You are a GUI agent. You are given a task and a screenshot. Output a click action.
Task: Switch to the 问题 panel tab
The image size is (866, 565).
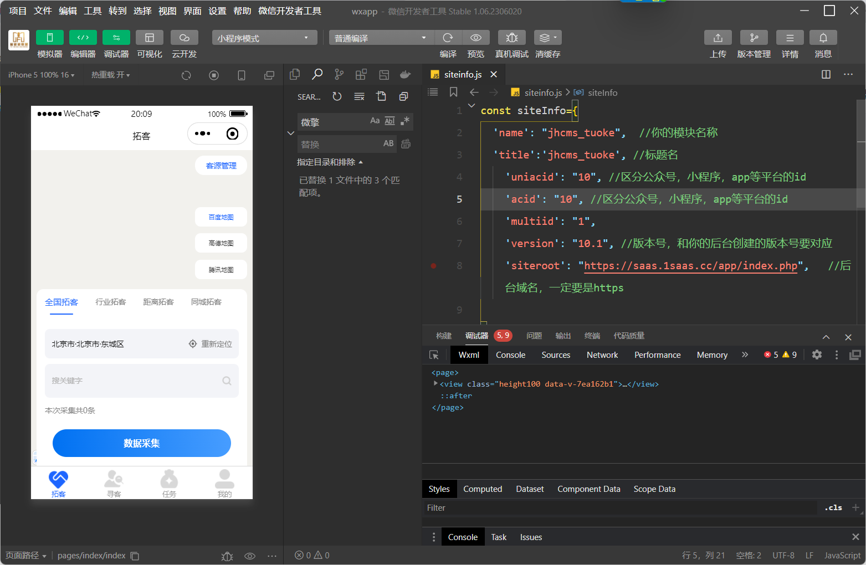click(534, 336)
